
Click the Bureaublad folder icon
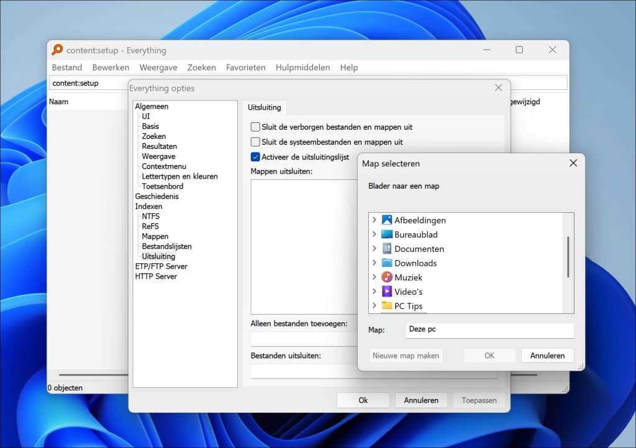click(387, 235)
